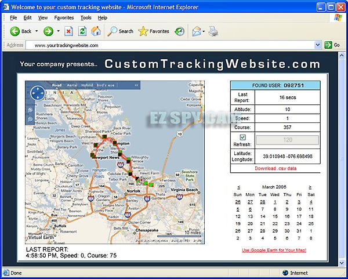Click the refresh interval field 120

(288, 140)
